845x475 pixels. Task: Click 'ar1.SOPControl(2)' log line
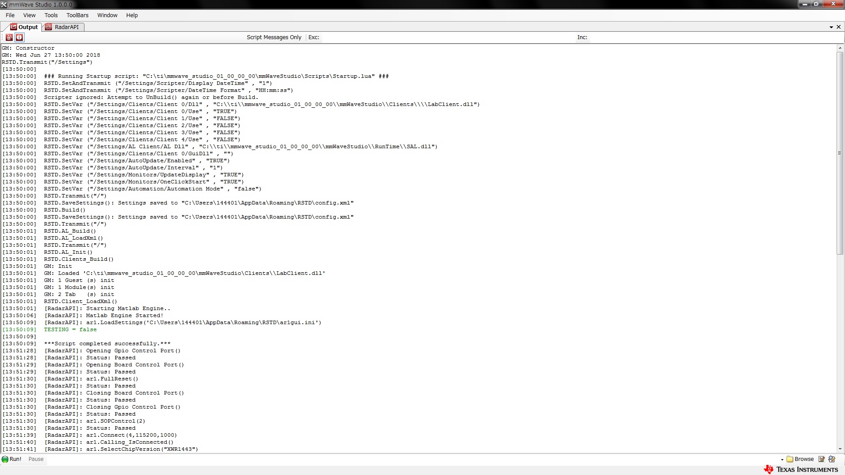click(x=95, y=421)
